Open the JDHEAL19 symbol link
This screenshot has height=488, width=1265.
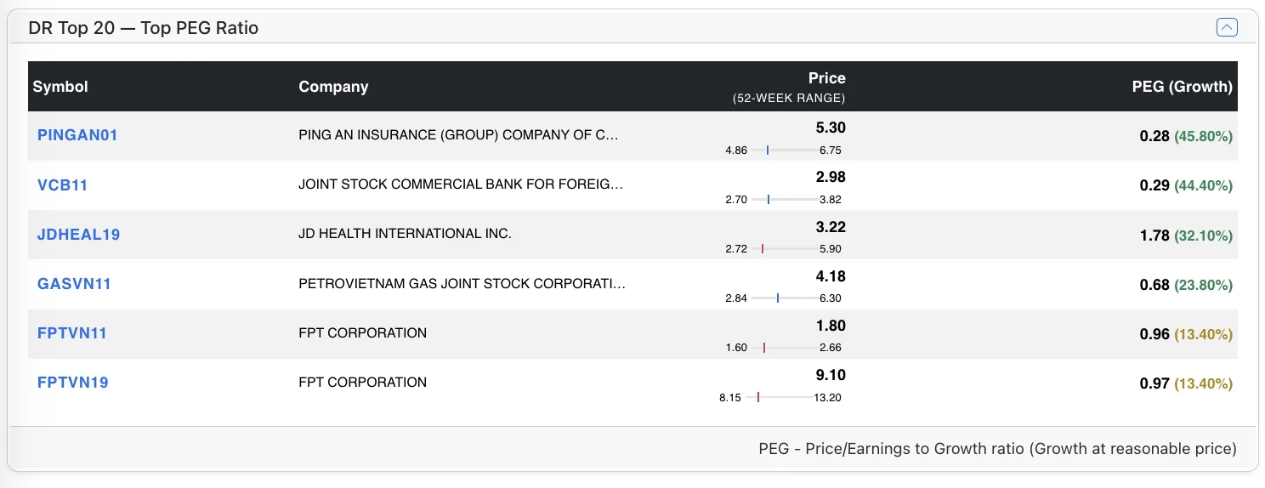click(79, 234)
